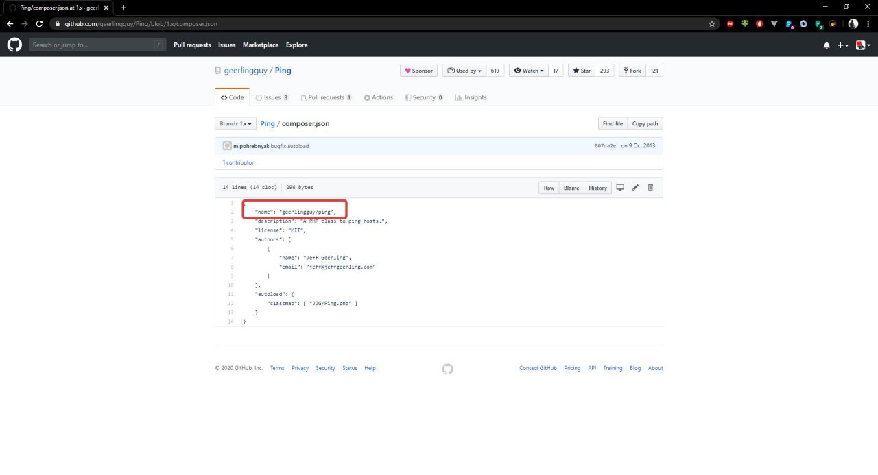Click the Find file button
This screenshot has width=878, height=475.
pyautogui.click(x=613, y=124)
